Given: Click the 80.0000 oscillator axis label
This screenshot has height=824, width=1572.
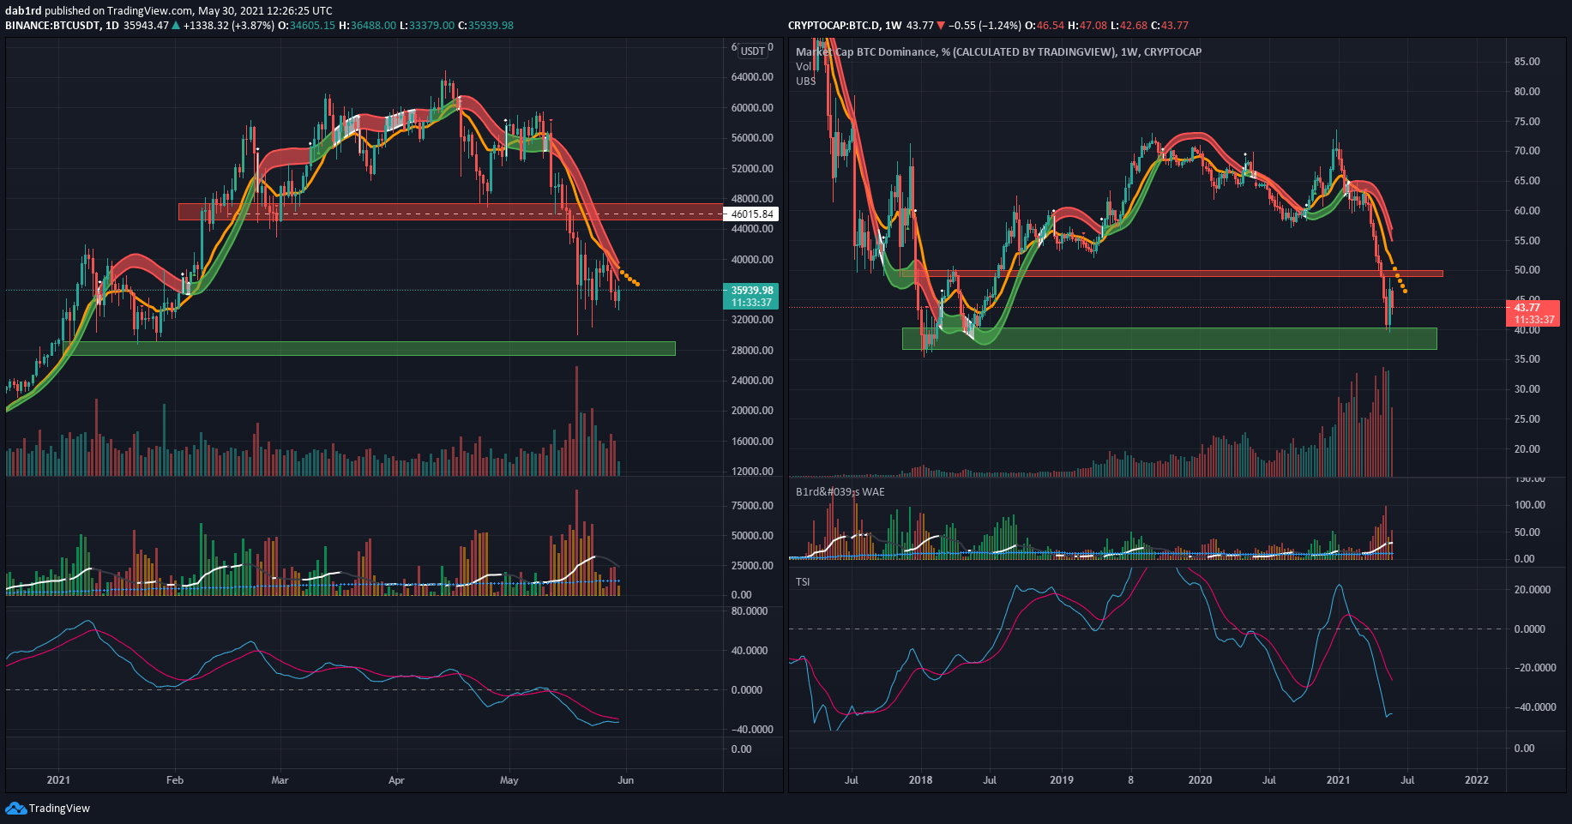Looking at the screenshot, I should 750,611.
